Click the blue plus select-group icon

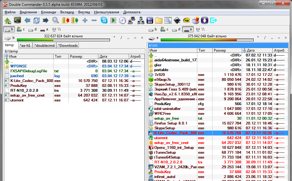(x=85, y=20)
